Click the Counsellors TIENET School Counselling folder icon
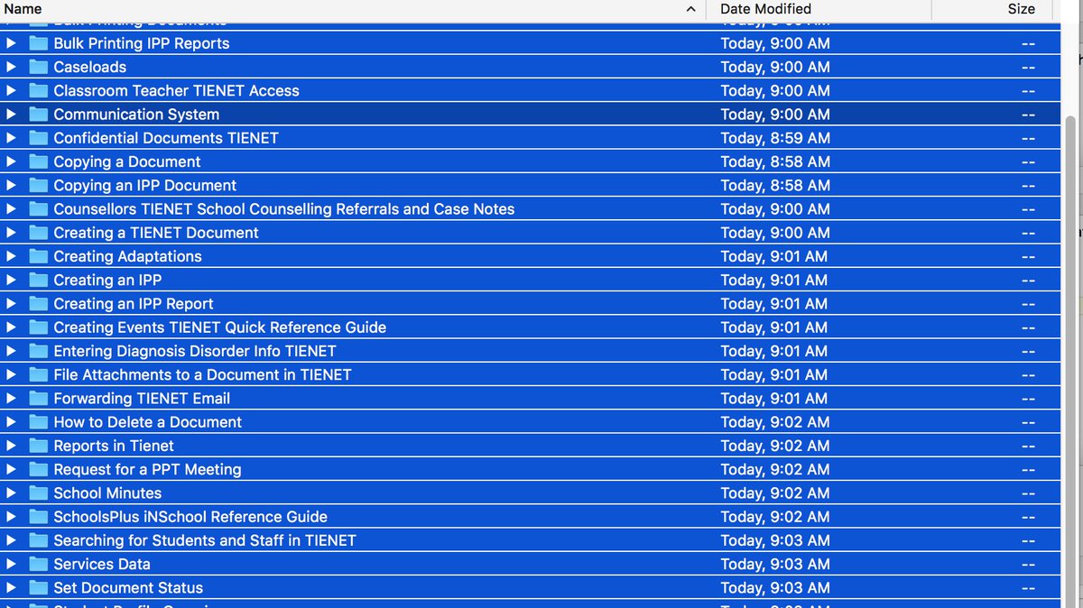1083x608 pixels. point(38,209)
